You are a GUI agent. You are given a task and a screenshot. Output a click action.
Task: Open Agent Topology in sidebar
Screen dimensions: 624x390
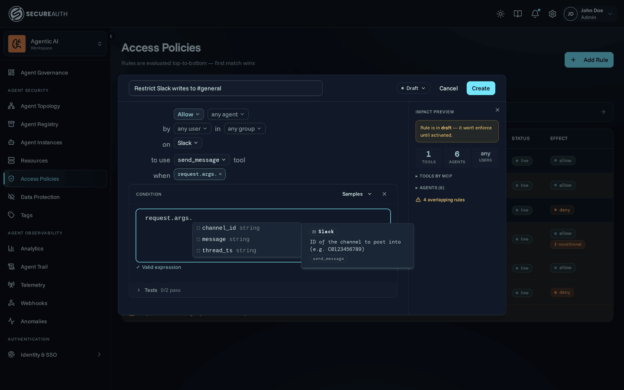click(55, 106)
